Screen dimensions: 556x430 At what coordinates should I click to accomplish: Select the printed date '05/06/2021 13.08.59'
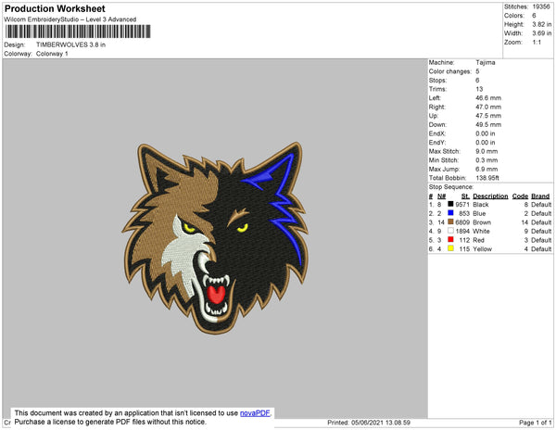[381, 423]
